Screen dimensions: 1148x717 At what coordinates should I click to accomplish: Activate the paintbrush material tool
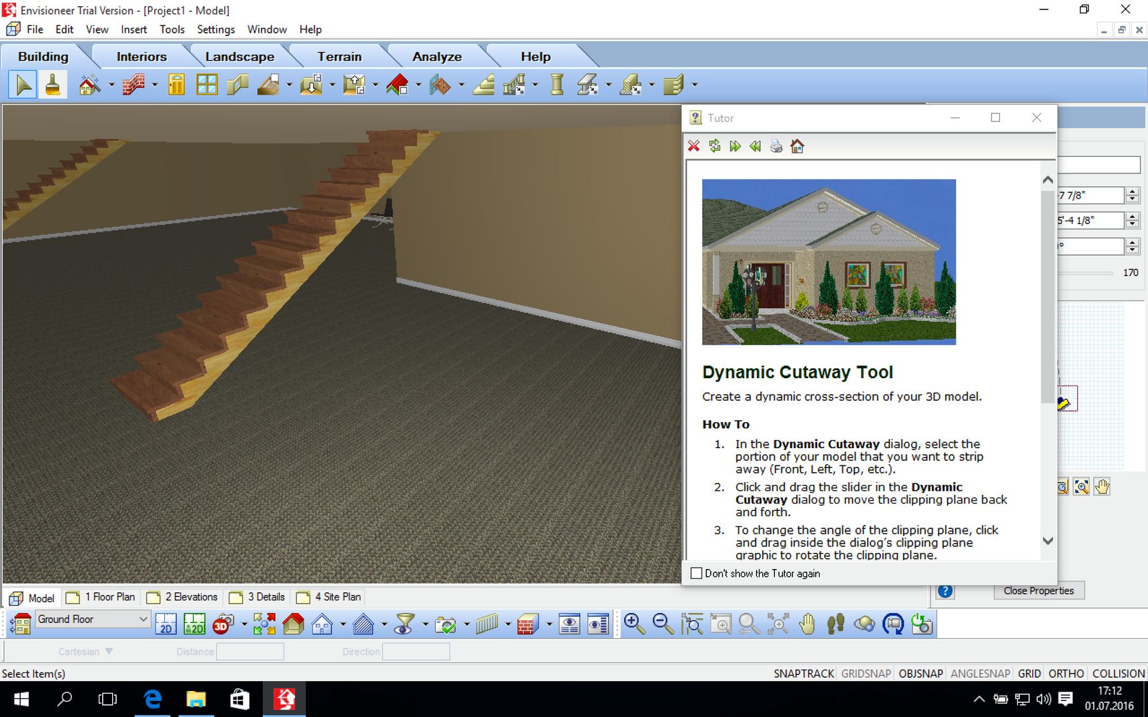coord(53,85)
